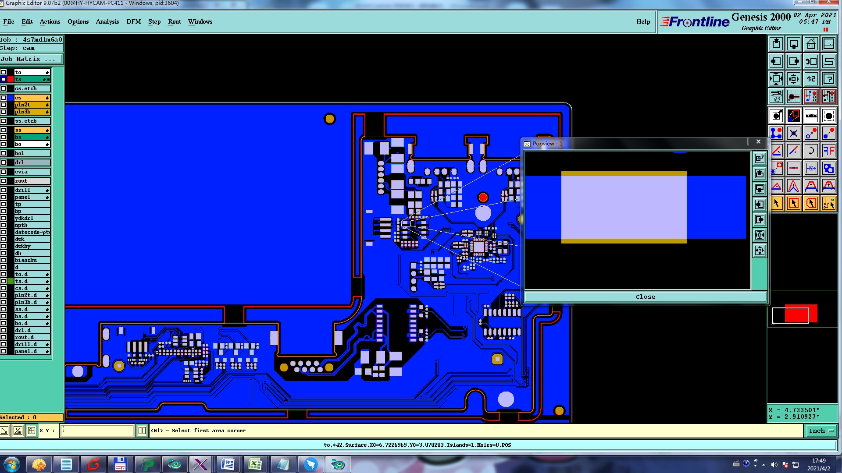Click the question mark help icon
Screen dimensions: 842x473
(x=829, y=79)
